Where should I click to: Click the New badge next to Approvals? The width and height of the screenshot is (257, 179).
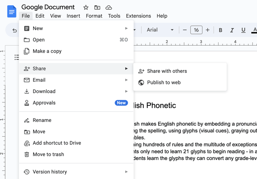pos(121,103)
